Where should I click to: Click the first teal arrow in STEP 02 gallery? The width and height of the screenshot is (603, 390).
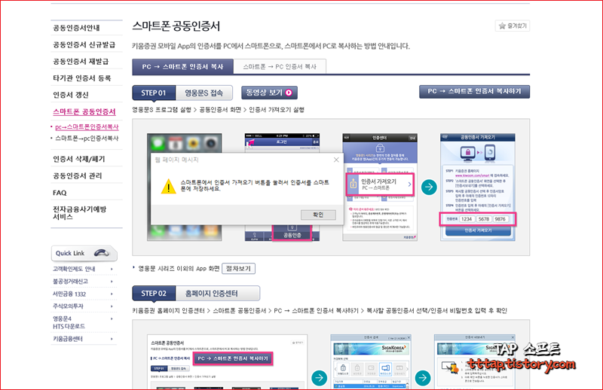click(x=319, y=378)
